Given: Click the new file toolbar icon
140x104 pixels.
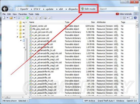Looking at the screenshot, I should (x=4, y=18).
